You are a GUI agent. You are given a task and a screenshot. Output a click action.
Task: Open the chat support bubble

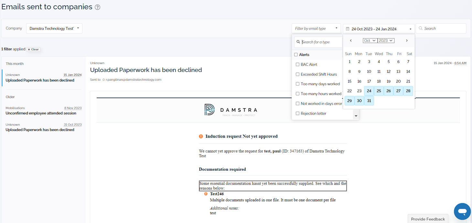point(462,211)
